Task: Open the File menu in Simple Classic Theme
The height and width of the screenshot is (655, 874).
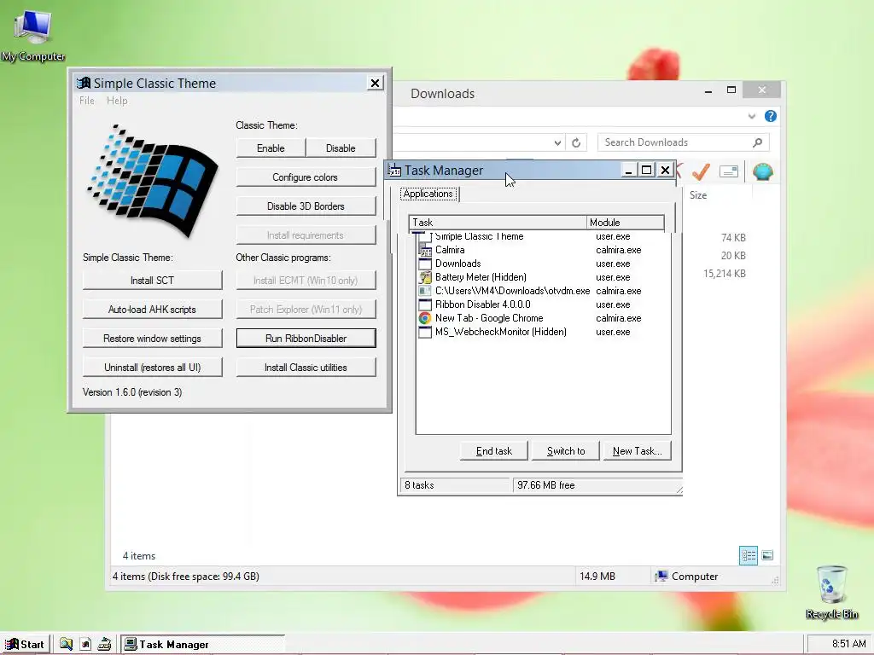Action: point(86,101)
